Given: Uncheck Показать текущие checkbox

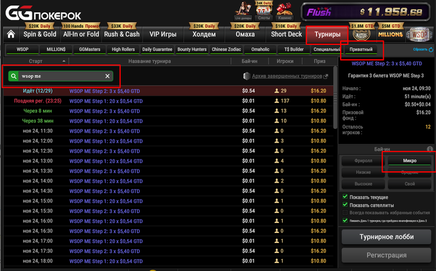Looking at the screenshot, I should 345,197.
